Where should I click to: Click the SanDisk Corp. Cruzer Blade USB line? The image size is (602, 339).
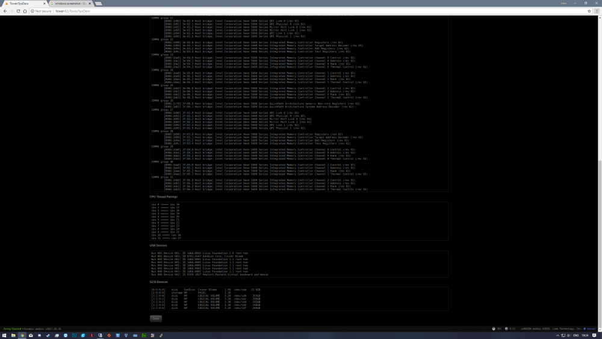click(197, 256)
